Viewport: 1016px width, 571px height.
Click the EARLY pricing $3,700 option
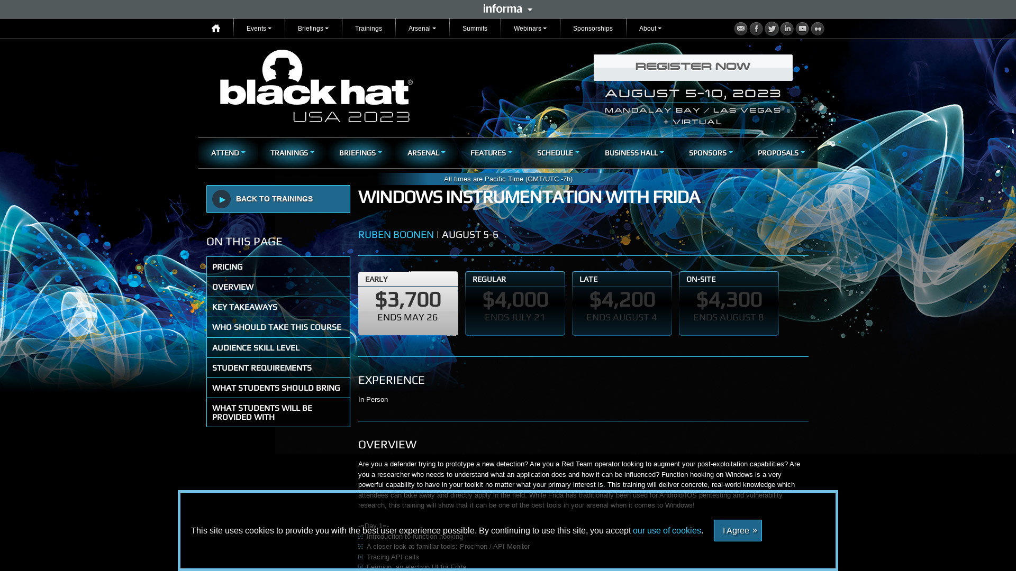coord(407,300)
